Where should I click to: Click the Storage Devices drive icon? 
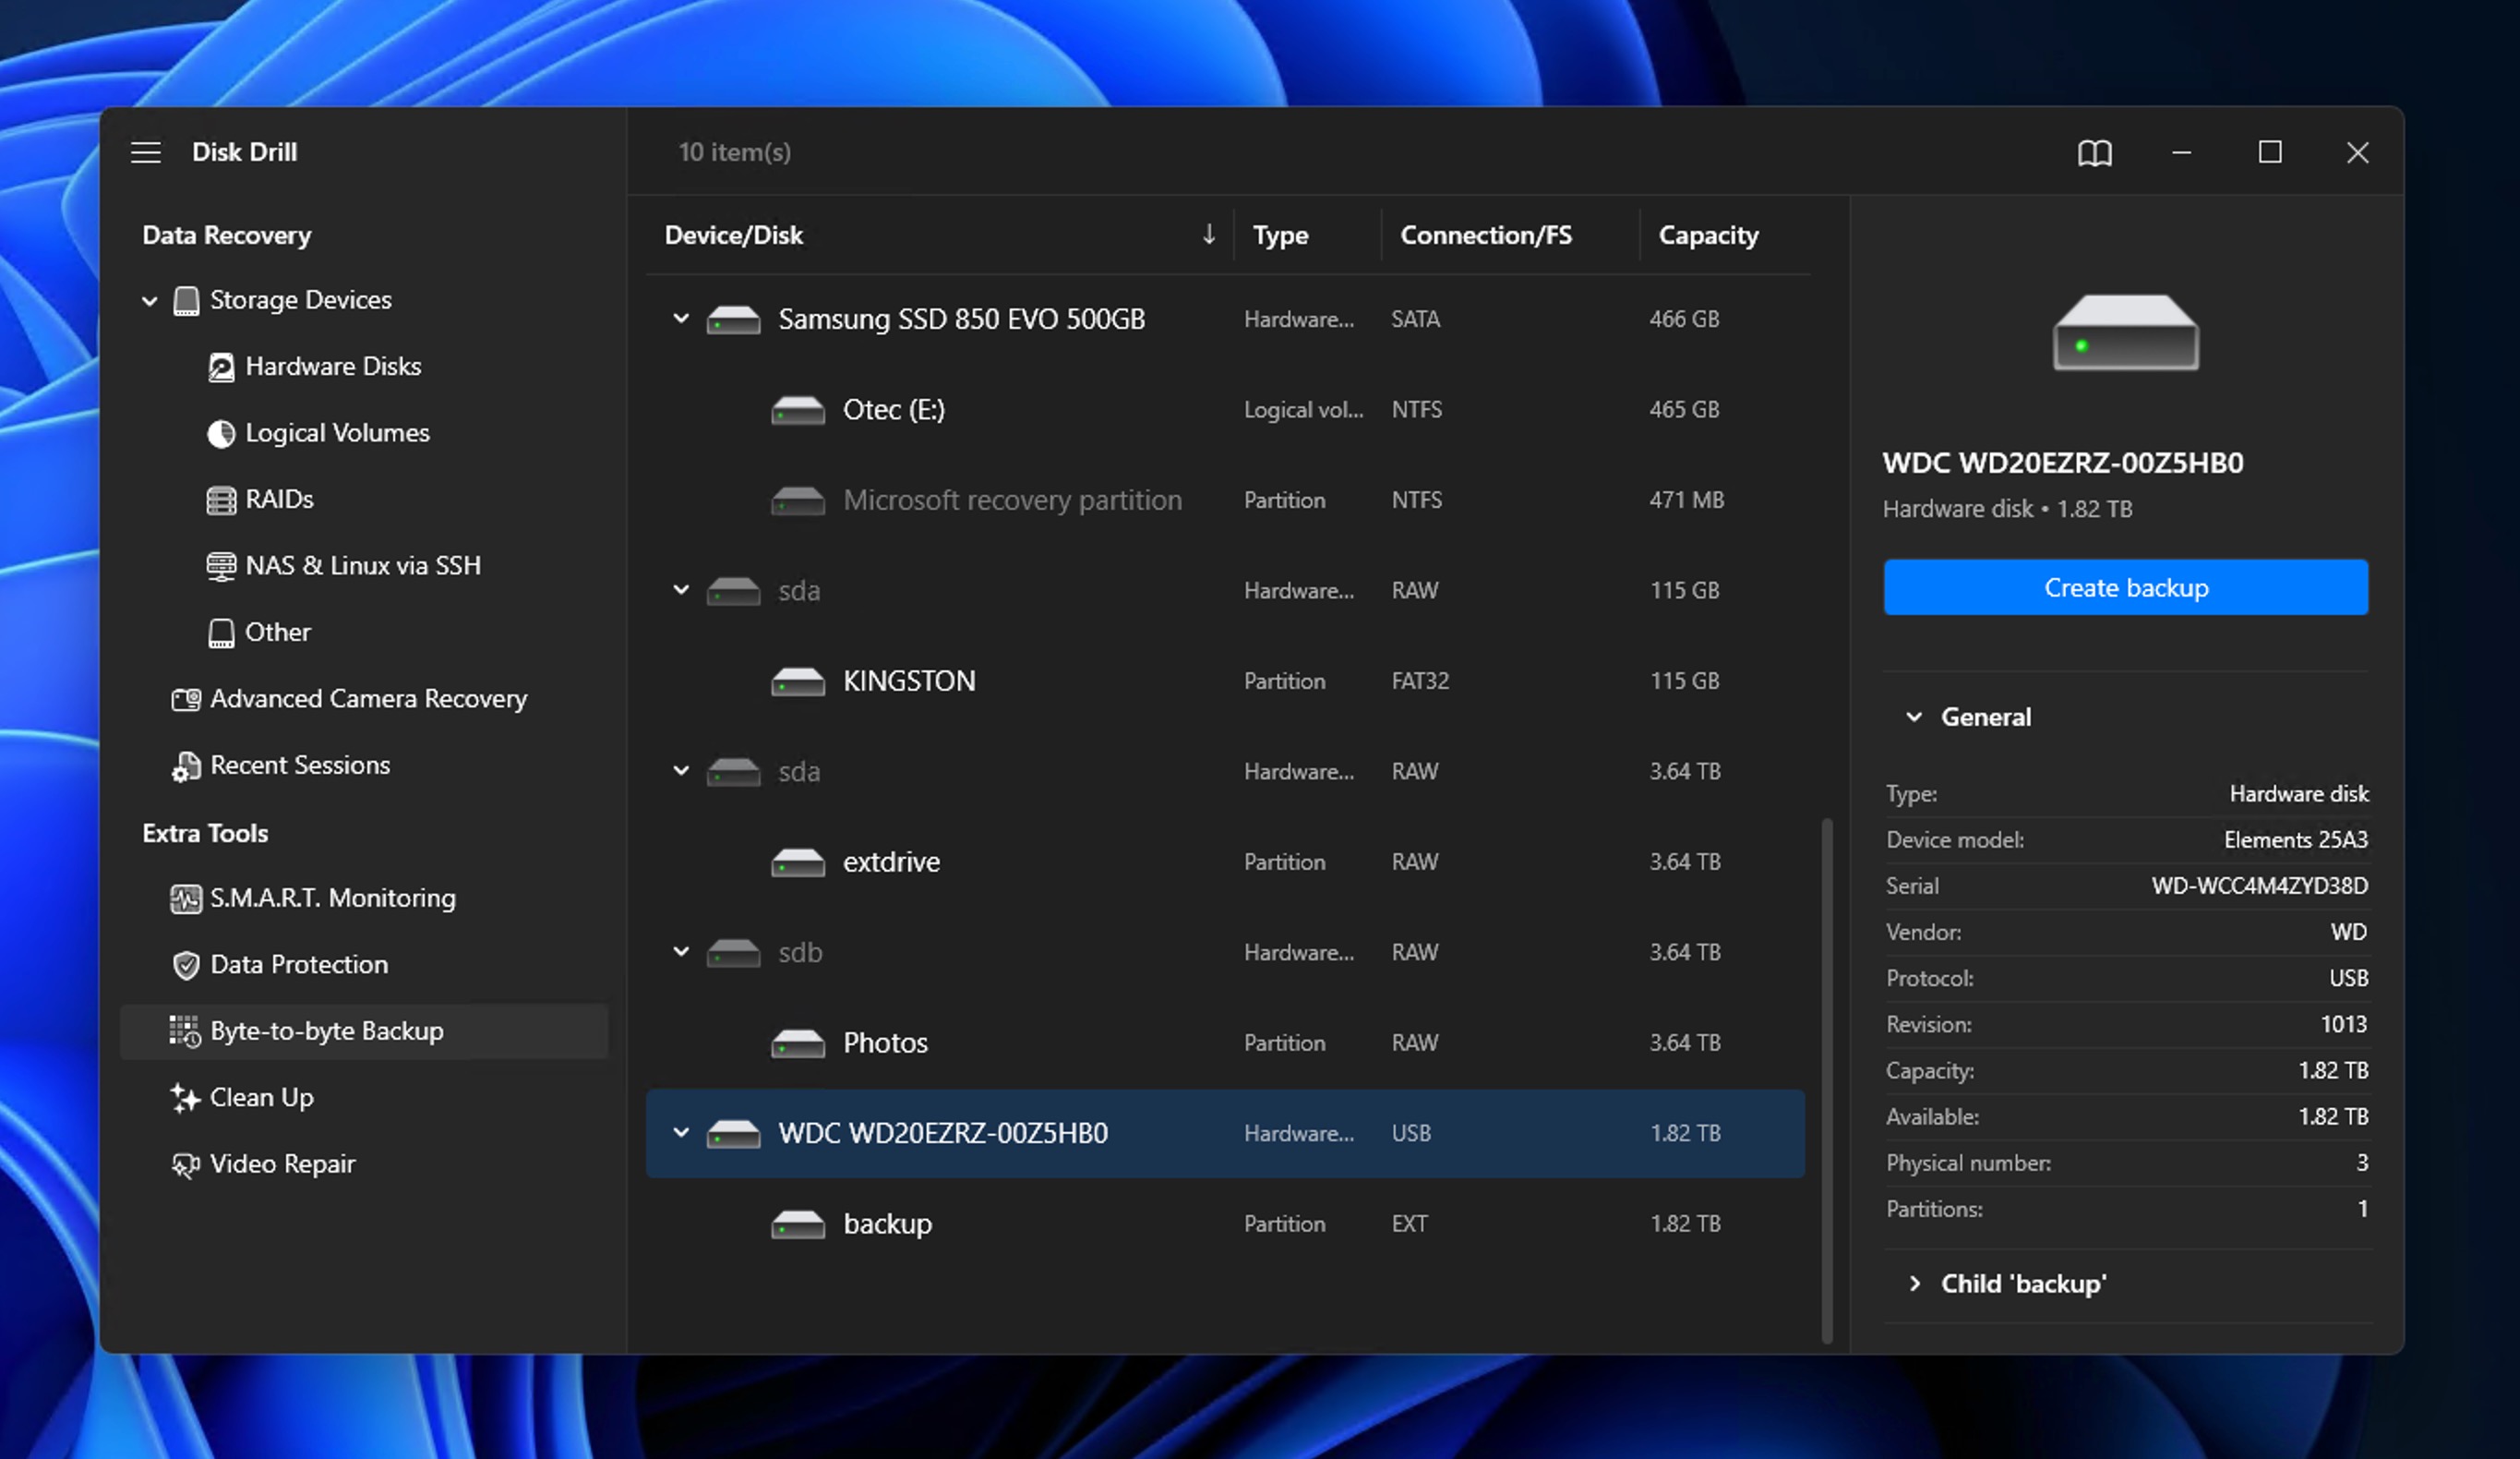186,300
